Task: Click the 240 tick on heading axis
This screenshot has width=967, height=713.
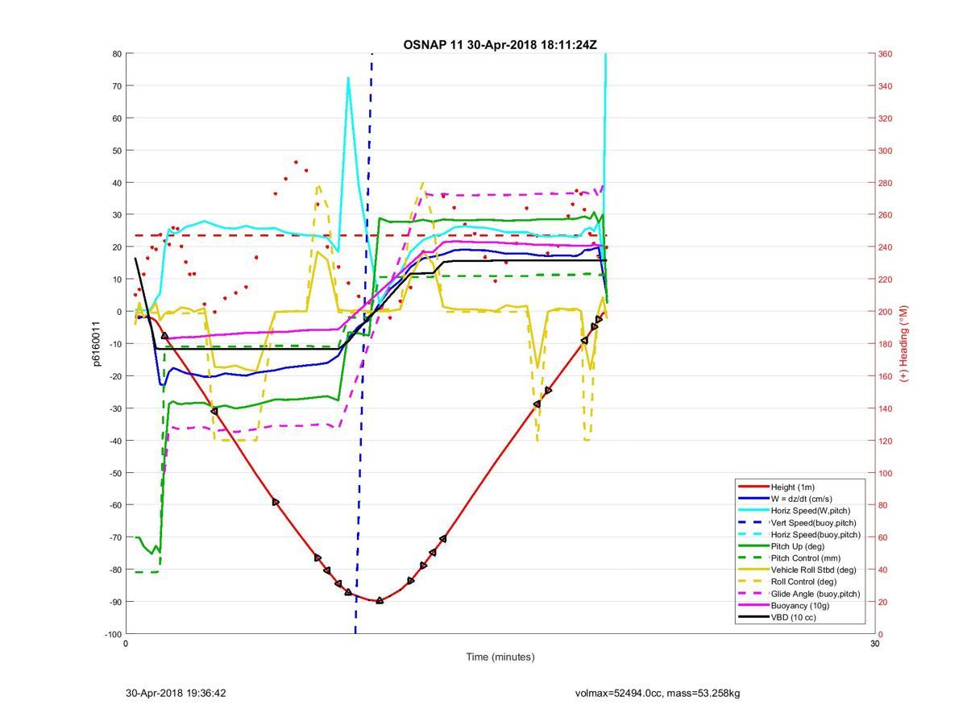Action: [886, 247]
